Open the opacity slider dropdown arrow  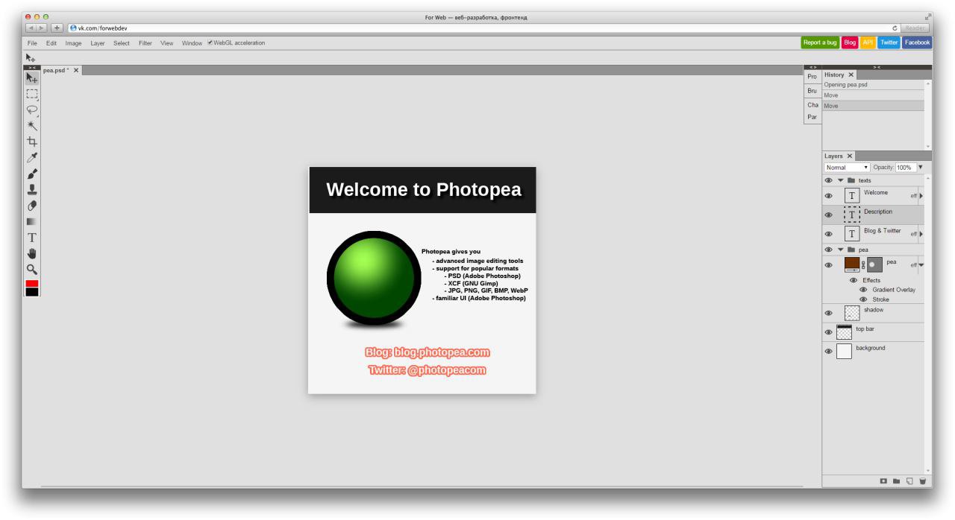920,168
